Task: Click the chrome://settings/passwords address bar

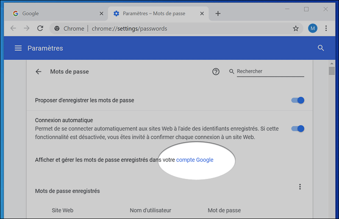Action: tap(169, 28)
